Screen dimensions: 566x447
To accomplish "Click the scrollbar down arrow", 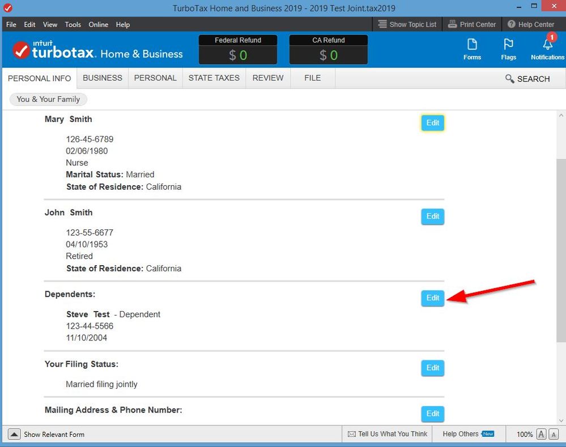I will pos(561,420).
